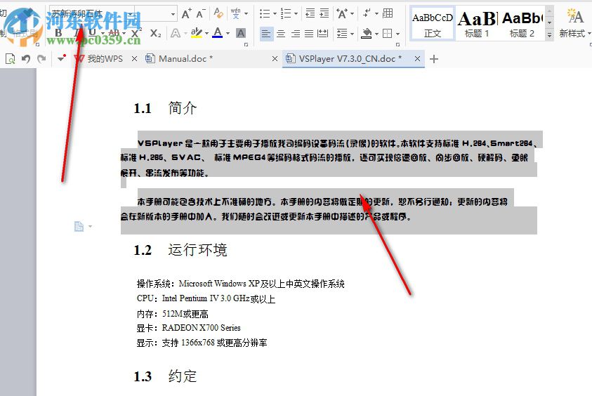Select justify alignment button
Image resolution: width=592 pixels, height=396 pixels.
[x=309, y=34]
